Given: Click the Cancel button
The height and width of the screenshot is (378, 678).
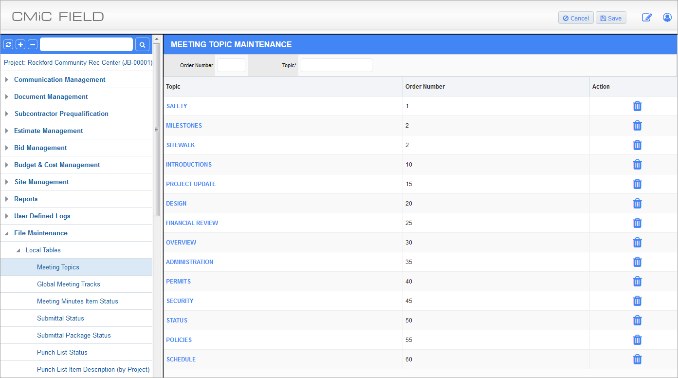Looking at the screenshot, I should [x=576, y=18].
